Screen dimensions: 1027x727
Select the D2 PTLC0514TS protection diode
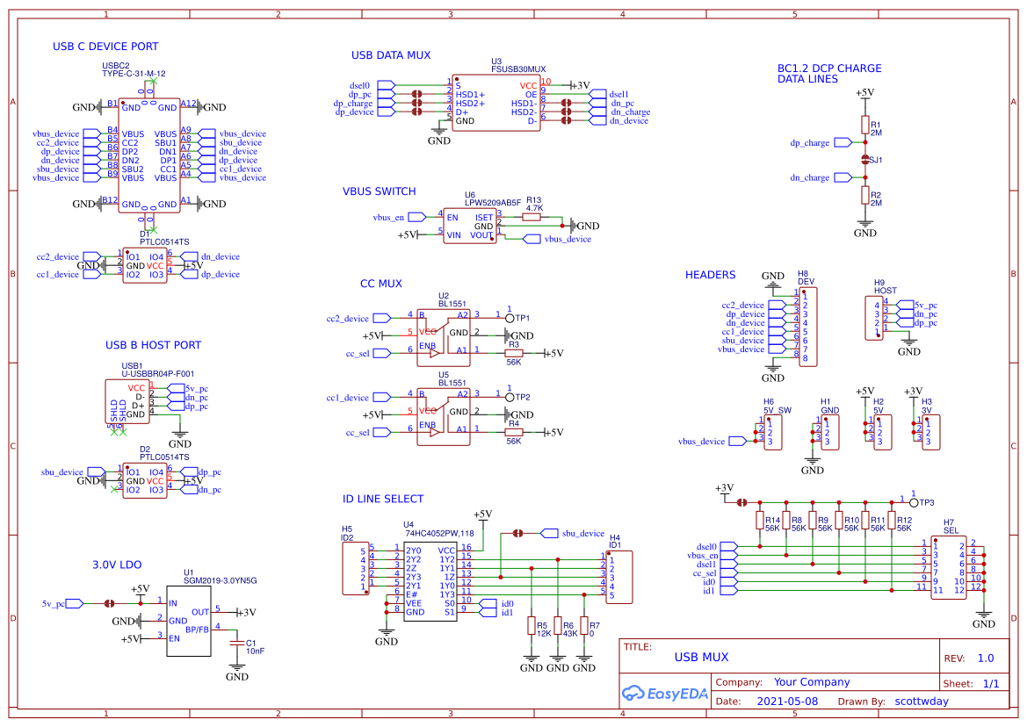[145, 481]
